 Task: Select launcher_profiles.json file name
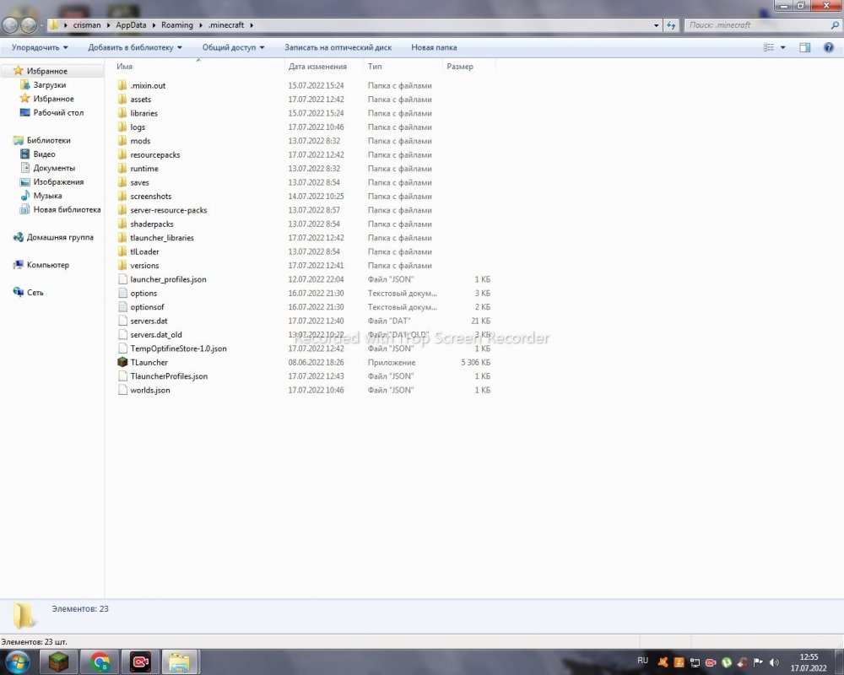168,279
